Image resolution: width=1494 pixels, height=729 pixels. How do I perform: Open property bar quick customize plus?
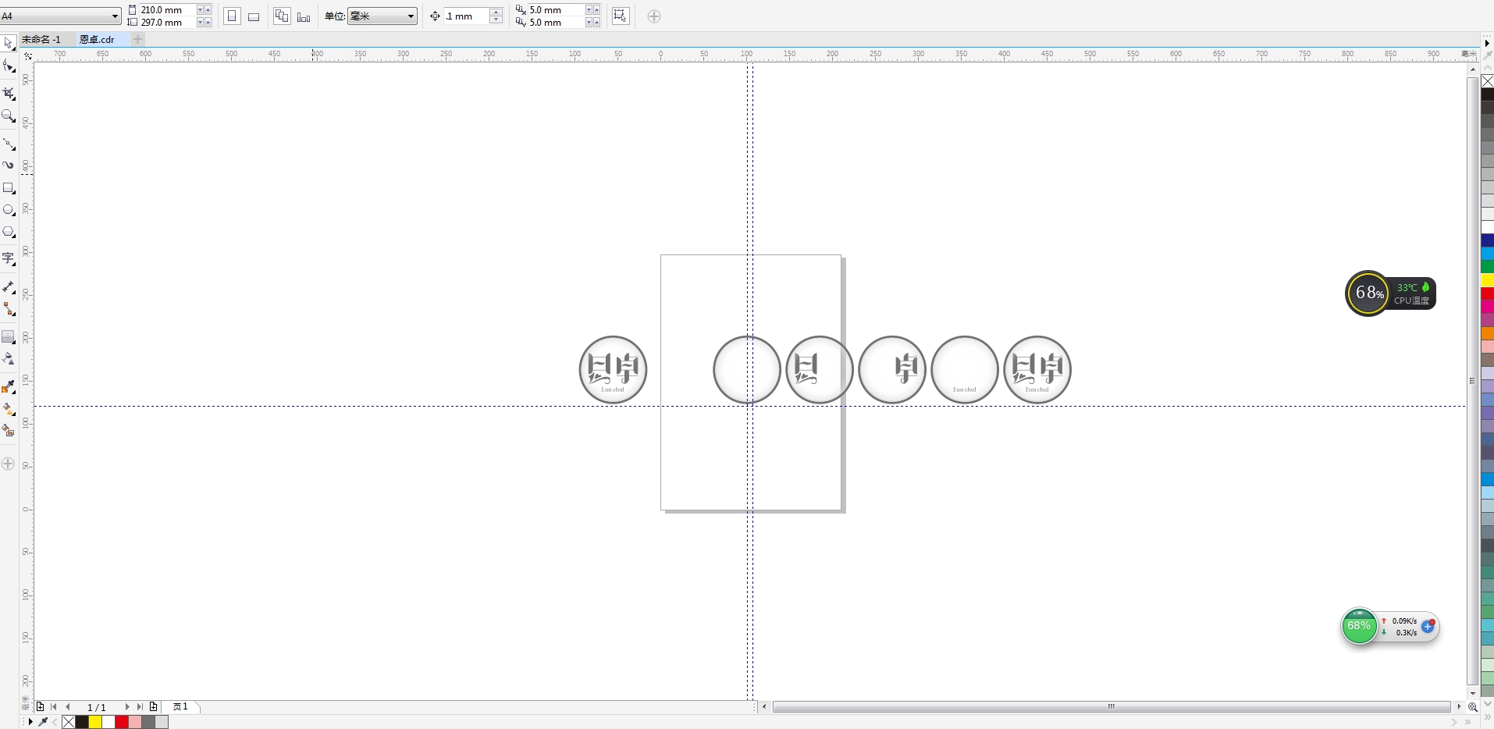click(654, 16)
